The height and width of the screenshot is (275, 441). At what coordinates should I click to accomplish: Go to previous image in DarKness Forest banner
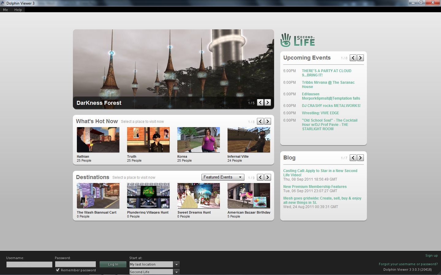(260, 103)
